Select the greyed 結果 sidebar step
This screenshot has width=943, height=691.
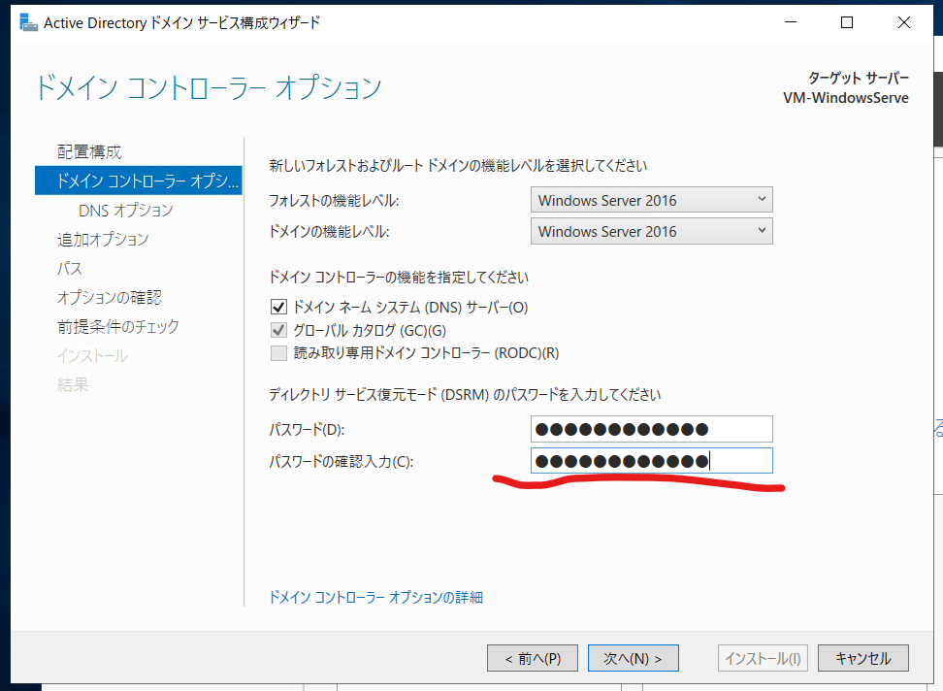click(73, 384)
